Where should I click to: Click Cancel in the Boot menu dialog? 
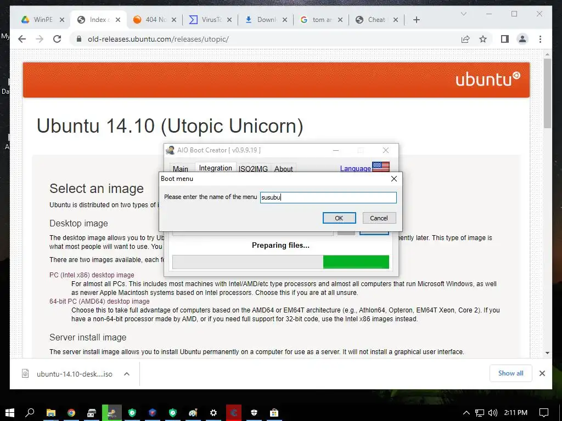pos(379,218)
